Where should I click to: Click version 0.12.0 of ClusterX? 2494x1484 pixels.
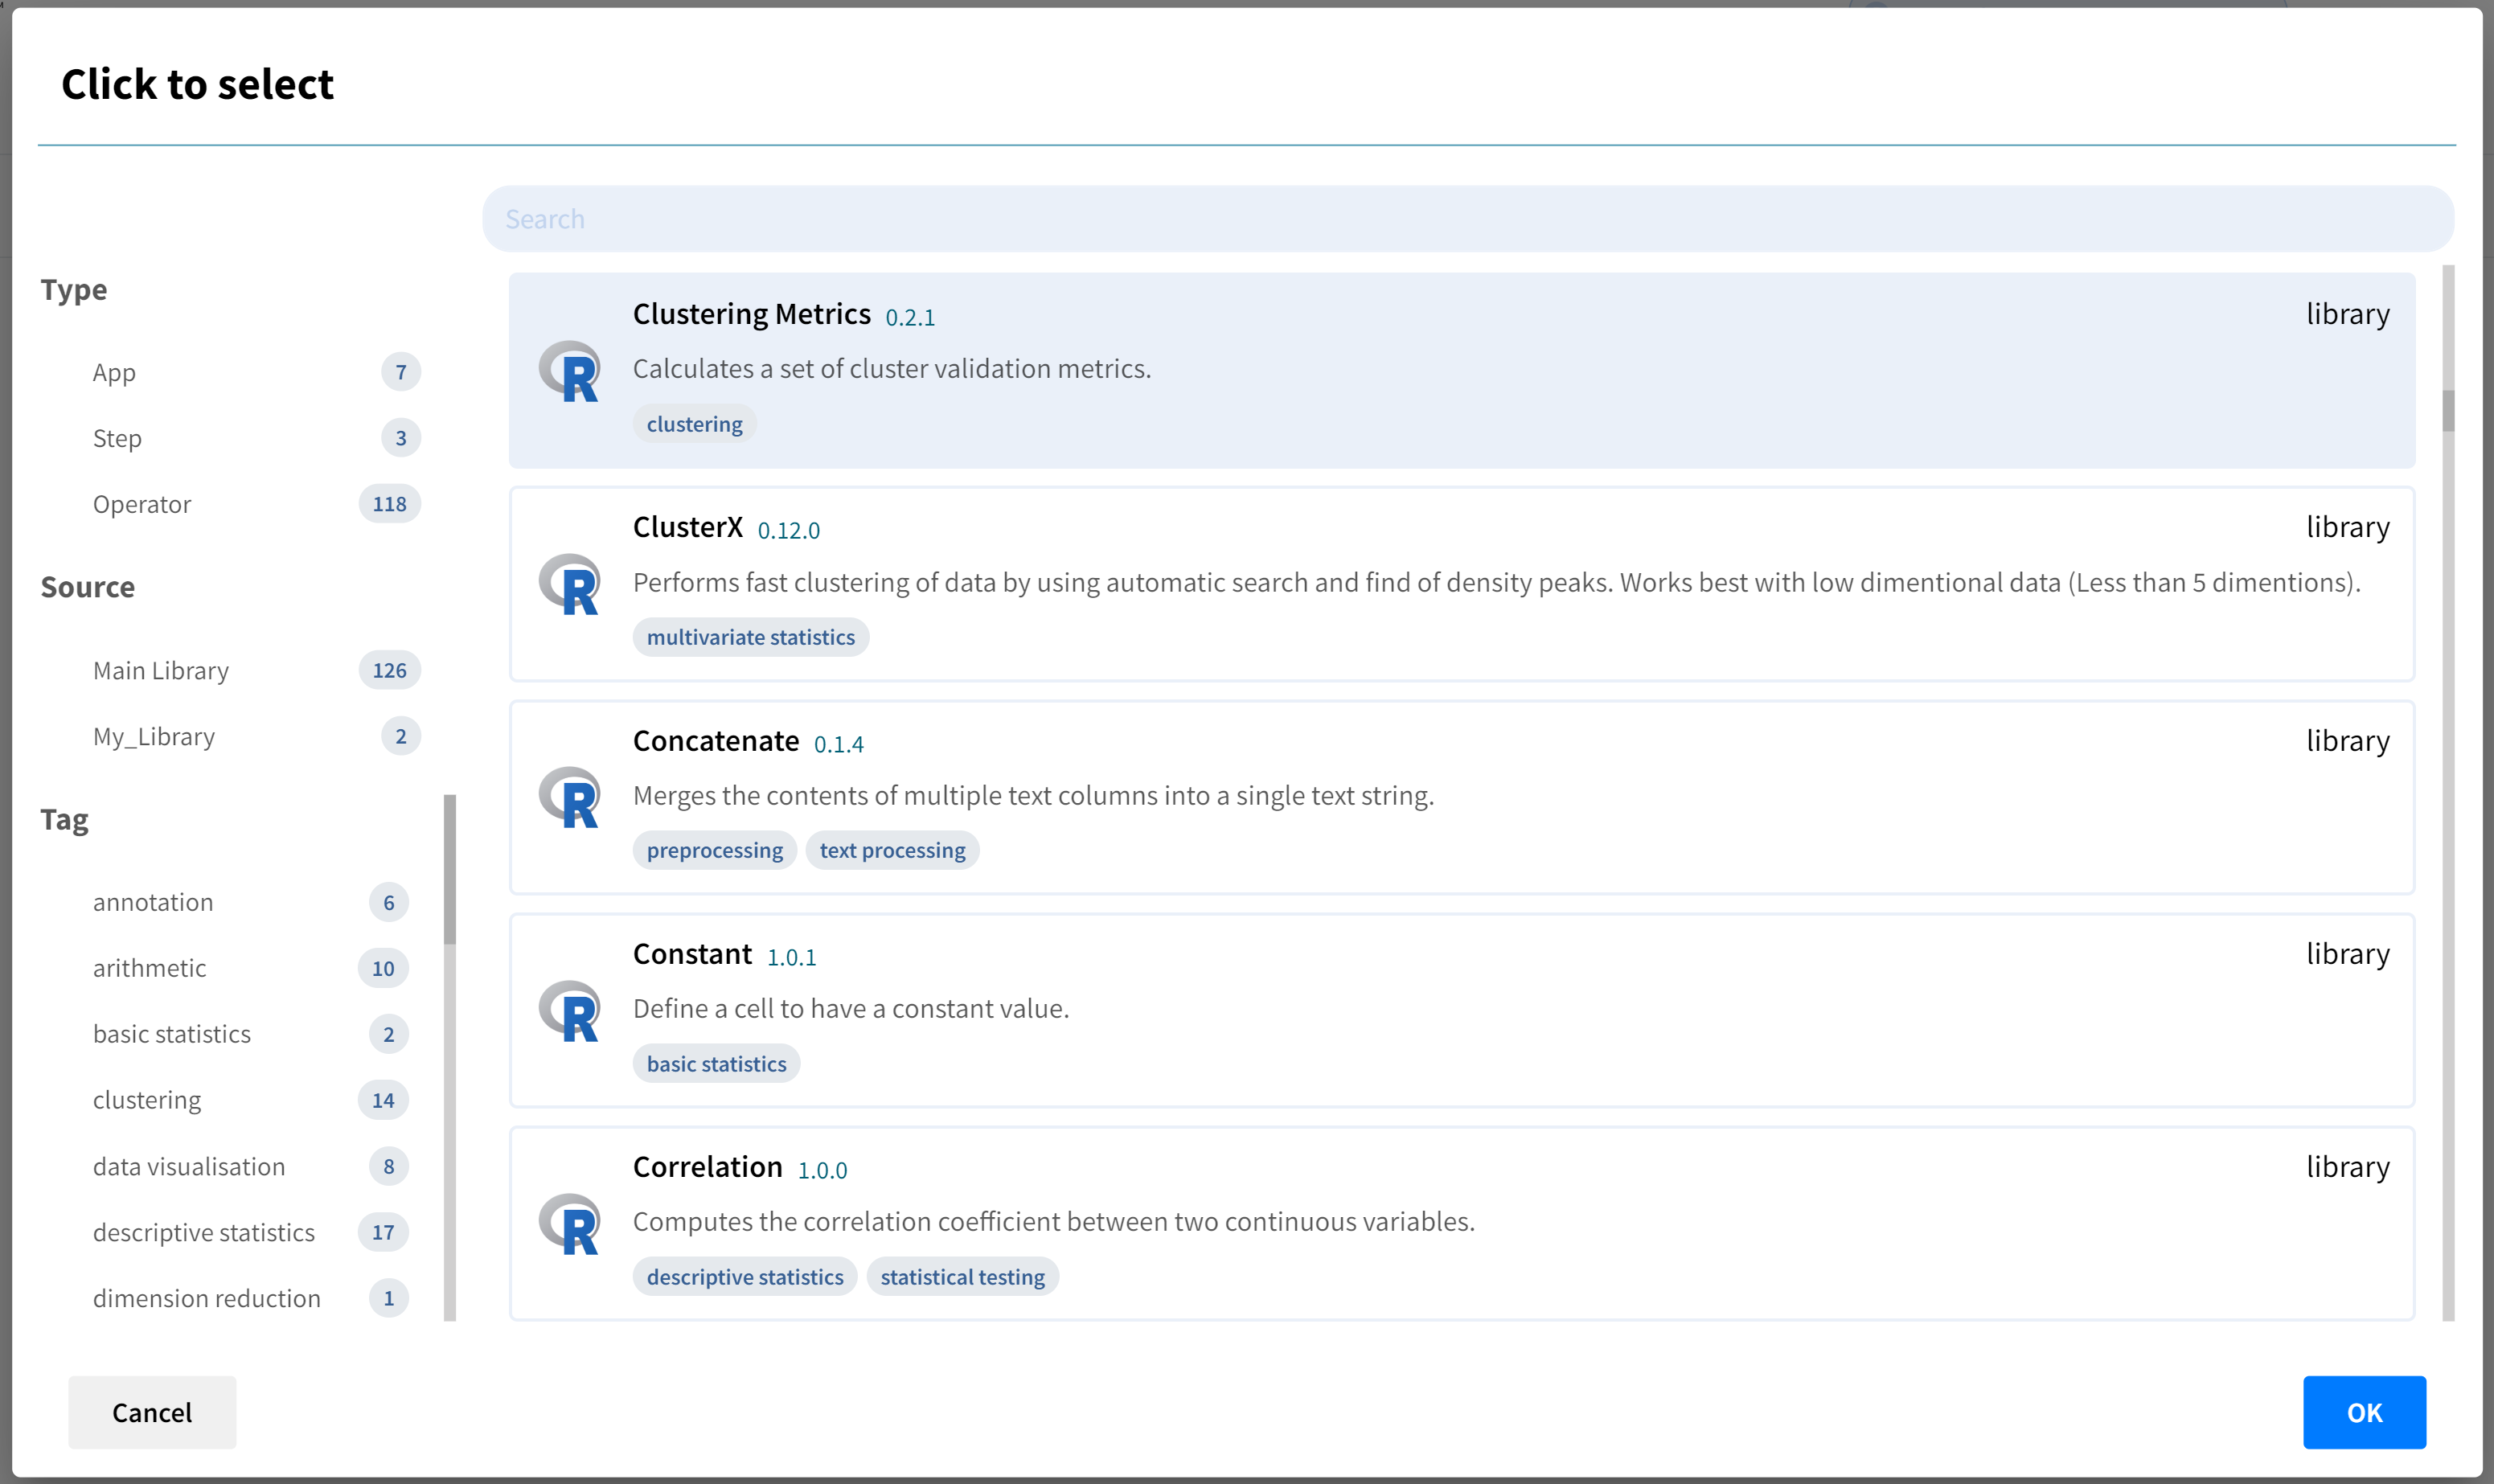(789, 531)
